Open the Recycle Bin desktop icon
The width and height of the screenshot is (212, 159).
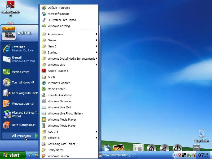pyautogui.click(x=201, y=136)
